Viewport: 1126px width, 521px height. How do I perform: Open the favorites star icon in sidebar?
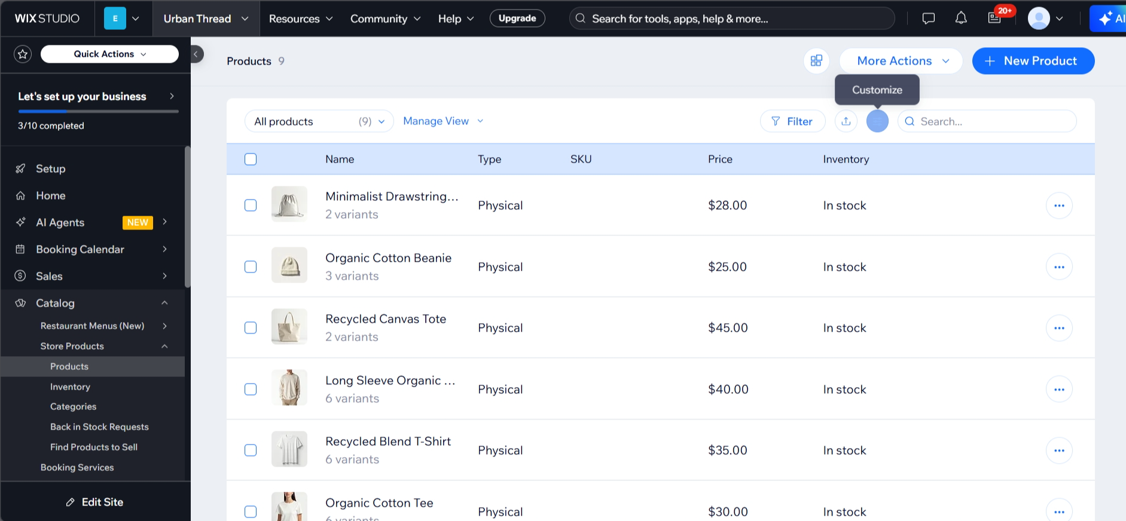coord(23,54)
